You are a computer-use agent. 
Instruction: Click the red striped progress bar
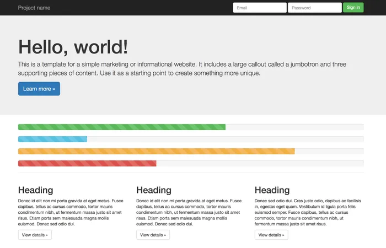(x=87, y=164)
